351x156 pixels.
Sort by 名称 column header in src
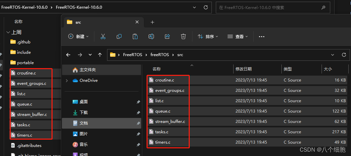tap(157, 69)
